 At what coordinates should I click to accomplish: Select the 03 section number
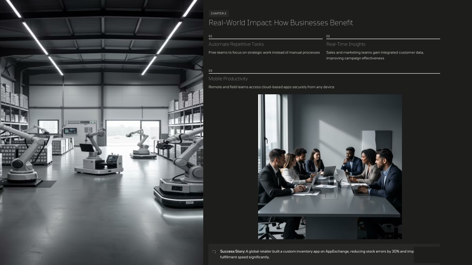tap(211, 70)
